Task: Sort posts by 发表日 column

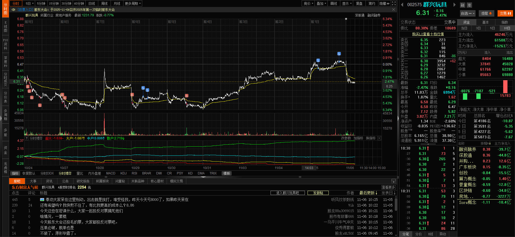Action: tap(388, 193)
